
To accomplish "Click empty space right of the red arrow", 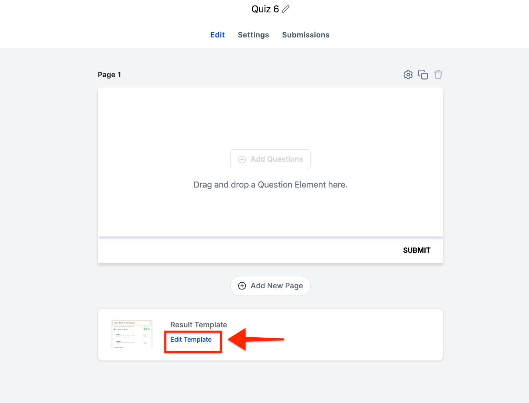I will 359,338.
